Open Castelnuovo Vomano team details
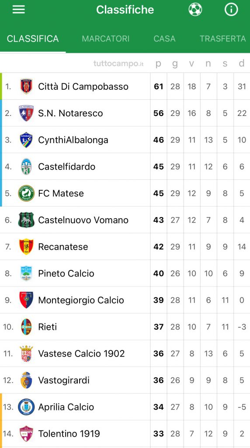250x448 pixels. (x=125, y=220)
